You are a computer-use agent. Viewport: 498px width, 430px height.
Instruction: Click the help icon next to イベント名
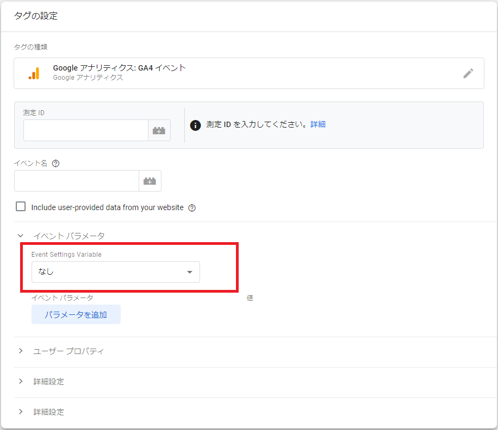55,163
